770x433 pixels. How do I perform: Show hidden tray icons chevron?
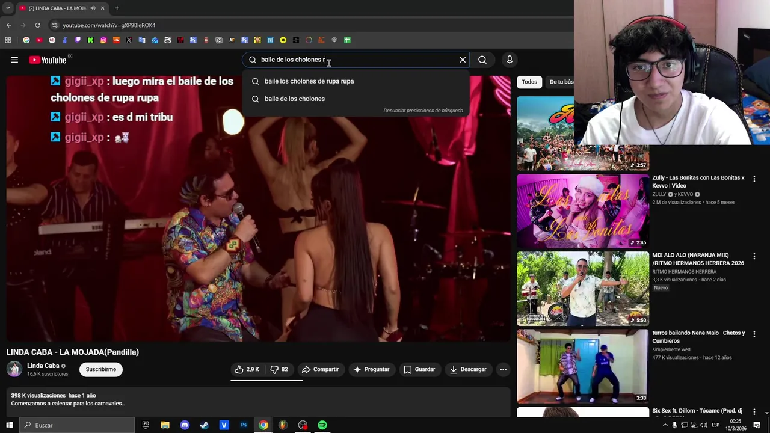click(x=665, y=425)
